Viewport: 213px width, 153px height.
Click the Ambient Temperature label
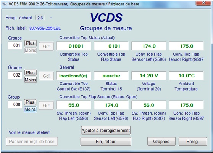(186, 86)
